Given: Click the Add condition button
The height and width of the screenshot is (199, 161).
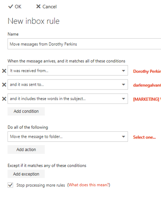Looking at the screenshot, I should click(26, 111).
